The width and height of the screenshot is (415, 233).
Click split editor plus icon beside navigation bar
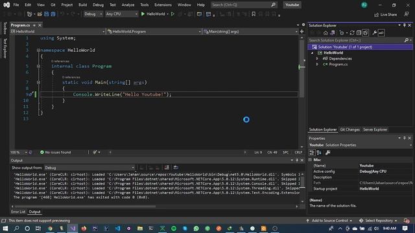302,32
